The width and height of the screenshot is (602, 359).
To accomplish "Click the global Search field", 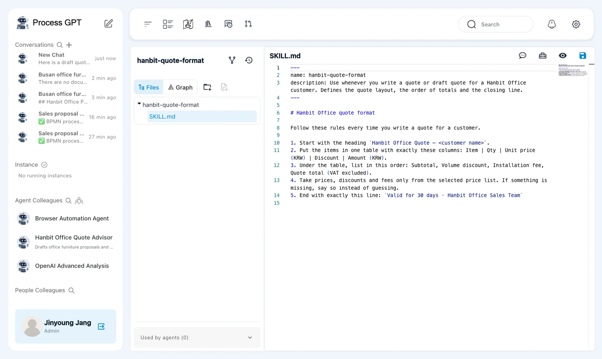I will 496,24.
